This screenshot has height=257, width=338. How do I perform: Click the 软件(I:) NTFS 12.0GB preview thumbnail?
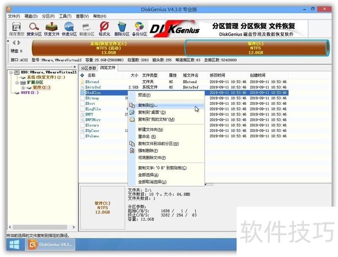click(x=103, y=208)
